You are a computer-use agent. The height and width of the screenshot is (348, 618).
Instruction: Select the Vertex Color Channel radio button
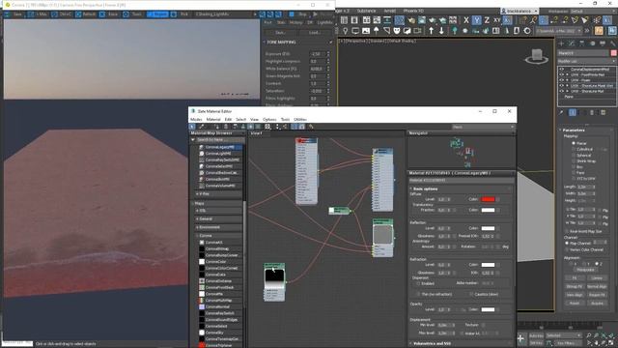567,249
